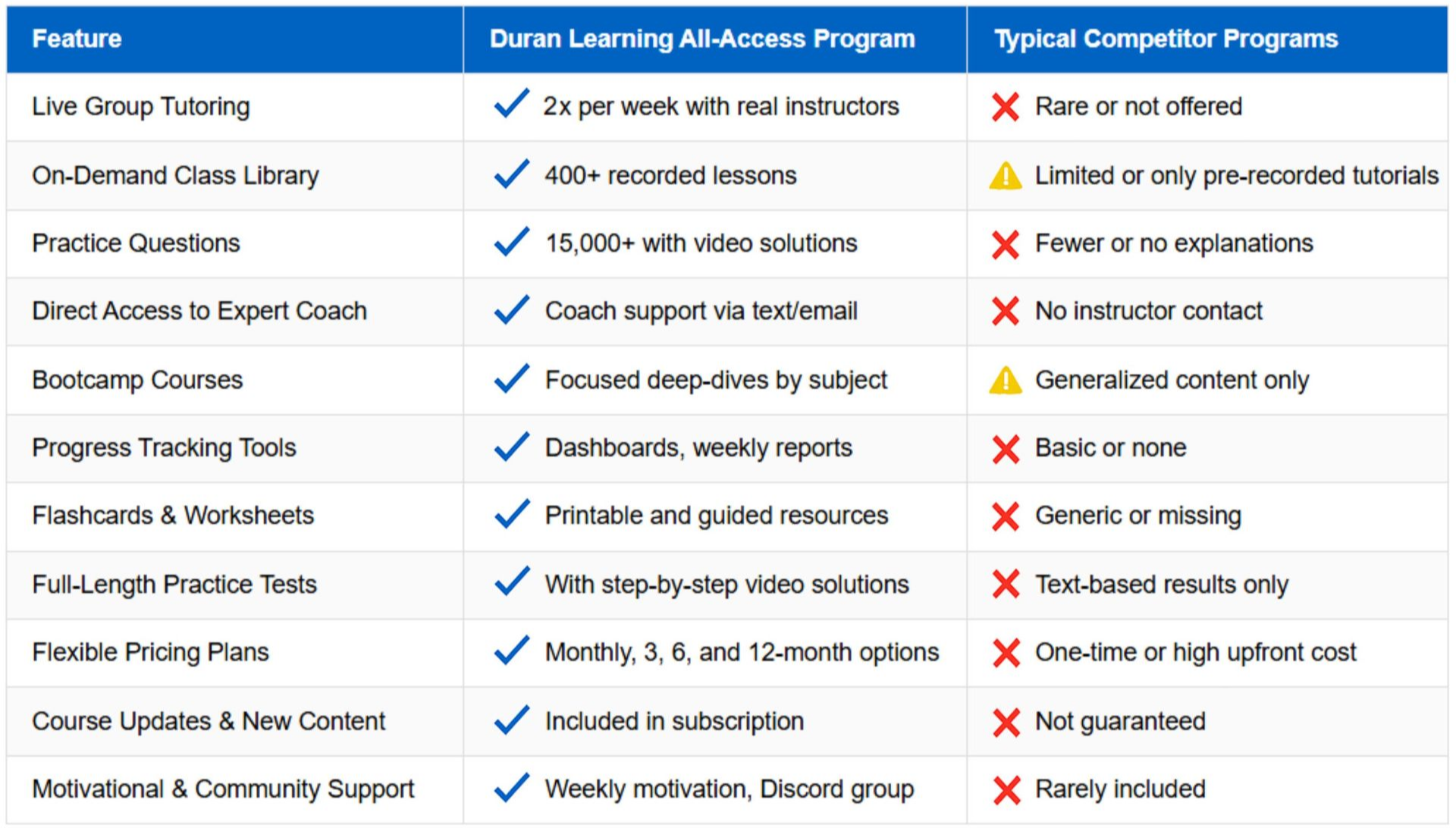Click the checkmark beside Dashboards, weekly reports
This screenshot has height=828, width=1456.
tap(512, 447)
